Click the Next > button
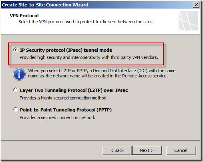This screenshot has height=162, width=203. pyautogui.click(x=147, y=150)
